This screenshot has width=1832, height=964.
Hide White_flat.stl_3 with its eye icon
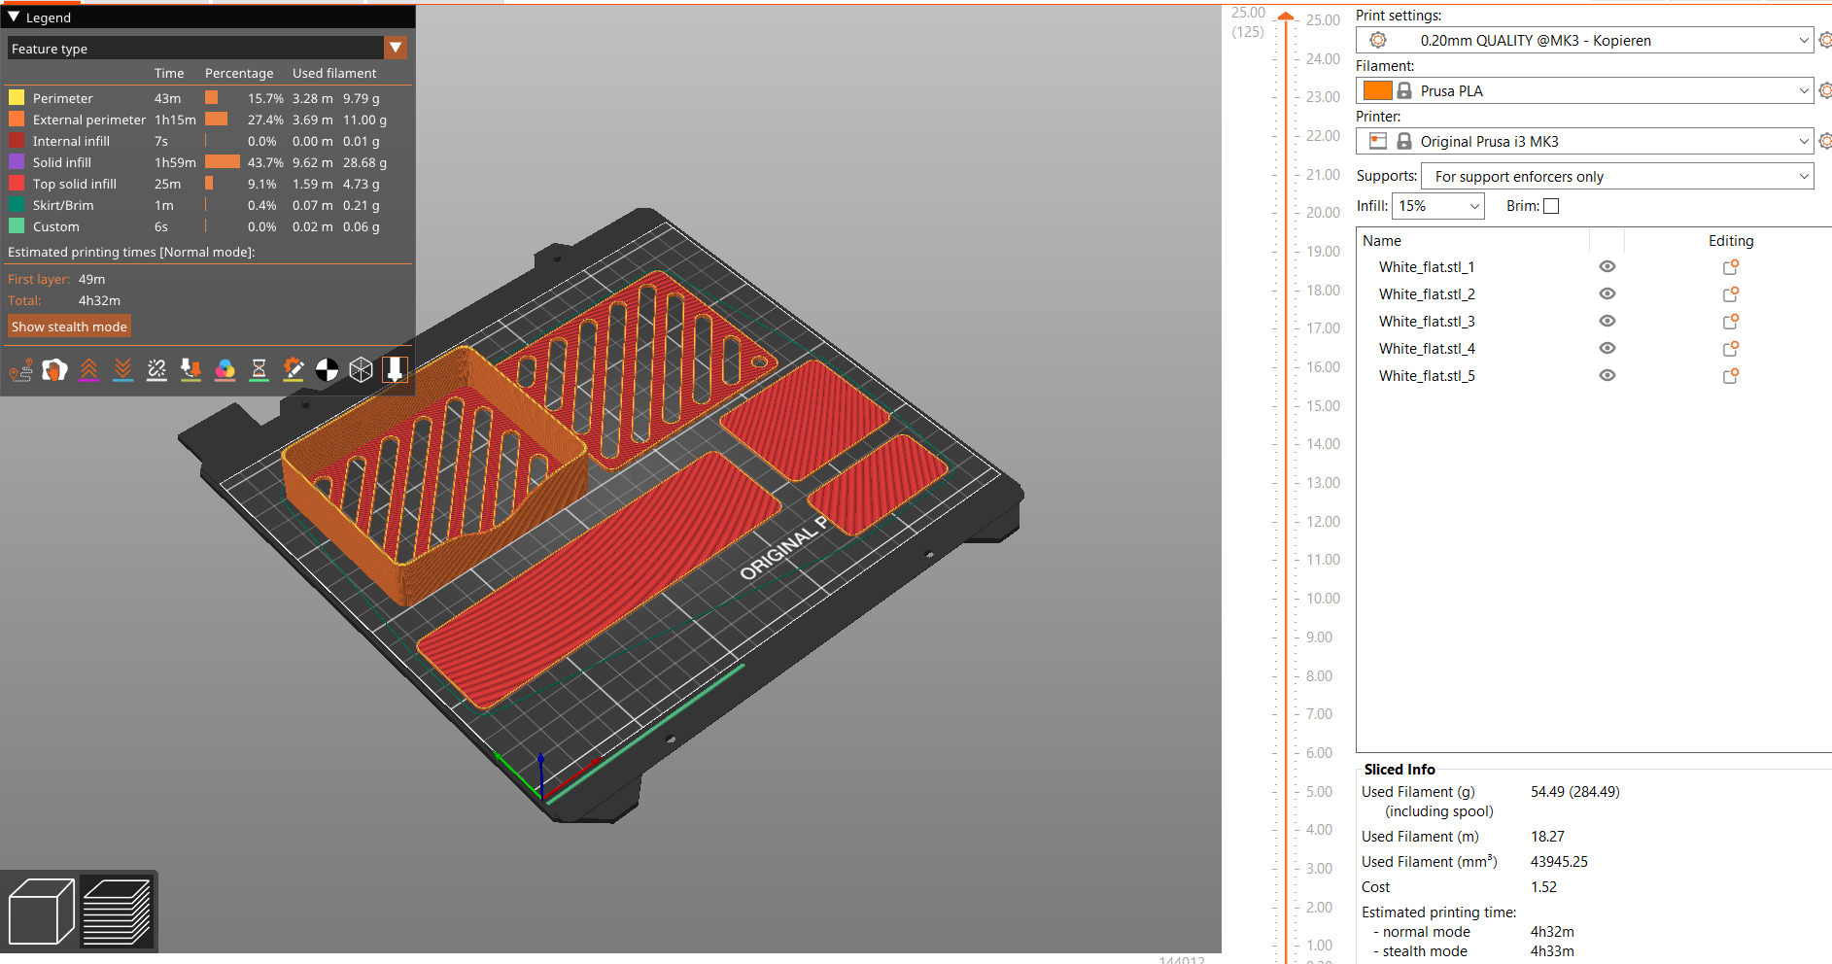point(1607,322)
